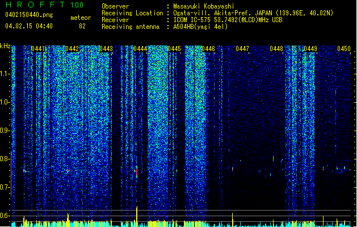Click the 0441 time marker
The height and width of the screenshot is (227, 357).
pyautogui.click(x=38, y=49)
